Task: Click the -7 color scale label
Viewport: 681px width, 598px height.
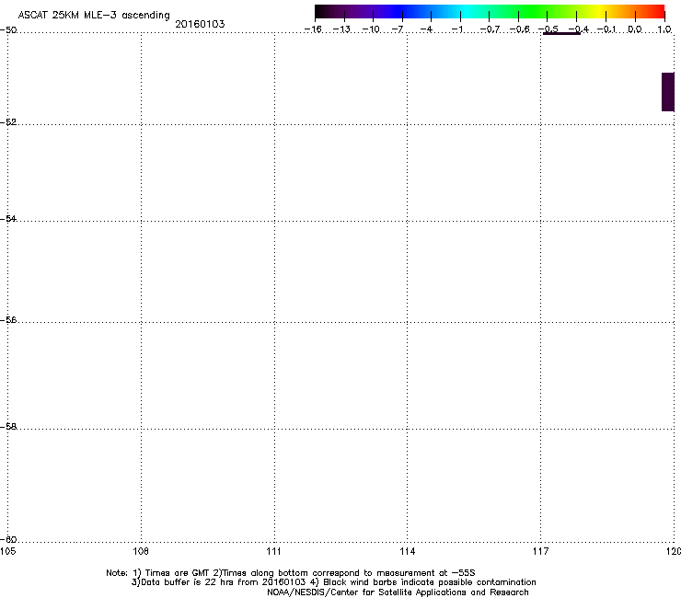Action: 398,29
